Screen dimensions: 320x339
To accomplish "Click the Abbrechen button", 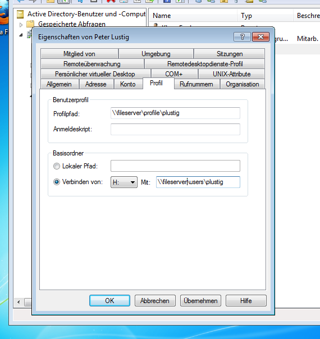I will point(155,300).
